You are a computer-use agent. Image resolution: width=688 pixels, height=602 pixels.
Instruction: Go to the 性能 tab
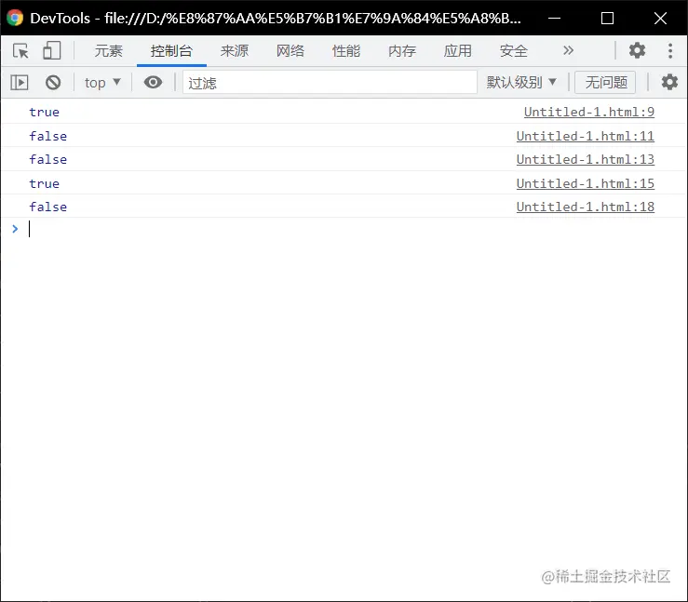pyautogui.click(x=346, y=51)
